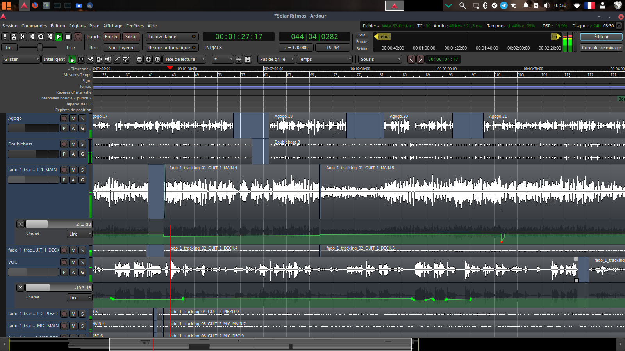Image resolution: width=625 pixels, height=351 pixels.
Task: Open the Tête de lecture zoom focus dropdown
Action: tap(184, 59)
